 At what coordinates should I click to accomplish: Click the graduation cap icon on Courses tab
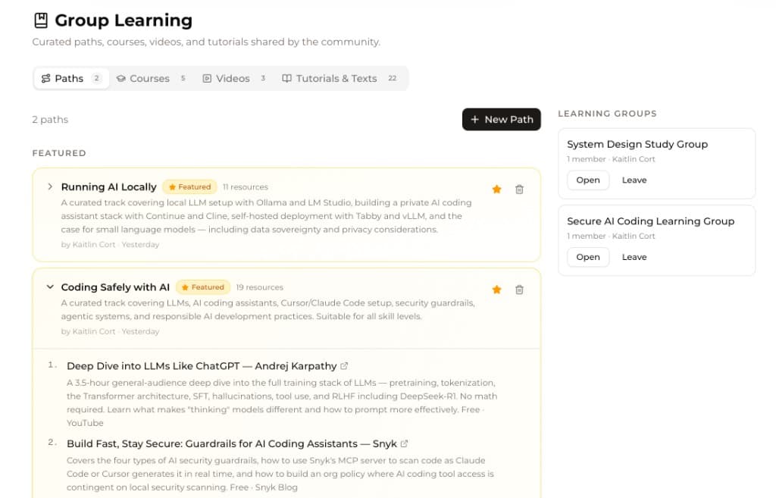120,78
